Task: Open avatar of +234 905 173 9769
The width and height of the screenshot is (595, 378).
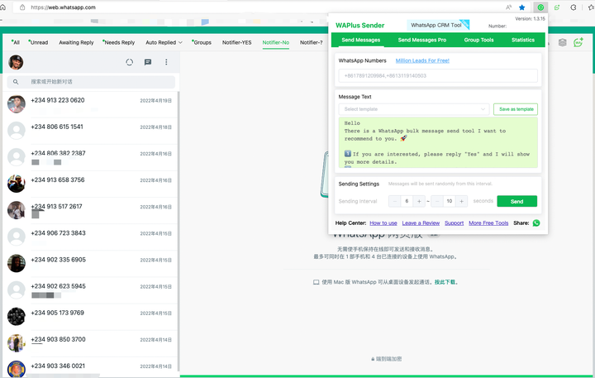Action: (17, 317)
